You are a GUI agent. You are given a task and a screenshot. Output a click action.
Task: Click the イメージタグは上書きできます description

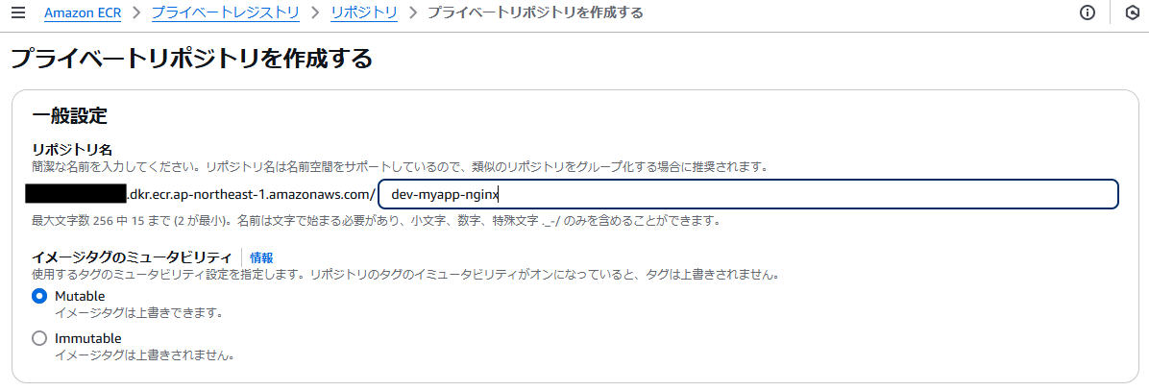tap(139, 313)
